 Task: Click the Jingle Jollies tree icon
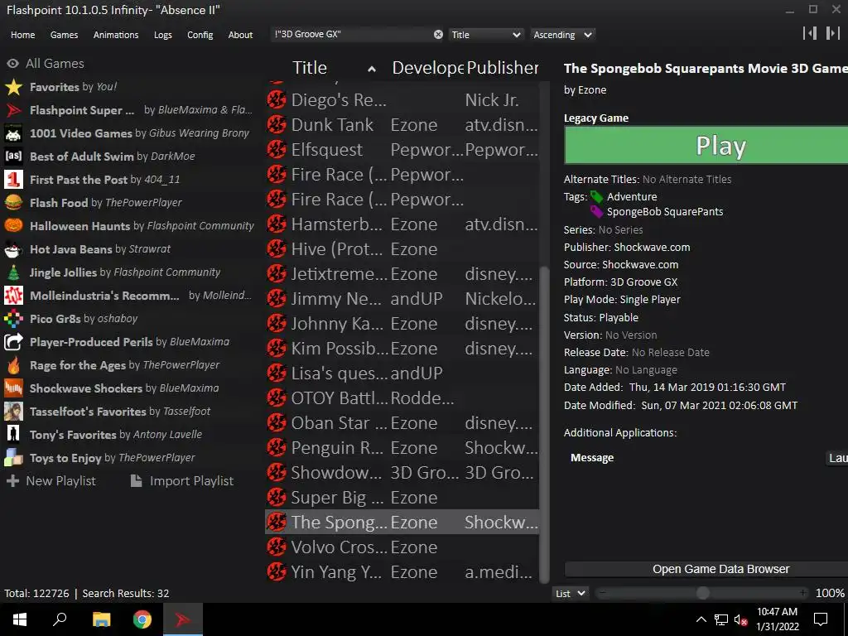(x=13, y=272)
